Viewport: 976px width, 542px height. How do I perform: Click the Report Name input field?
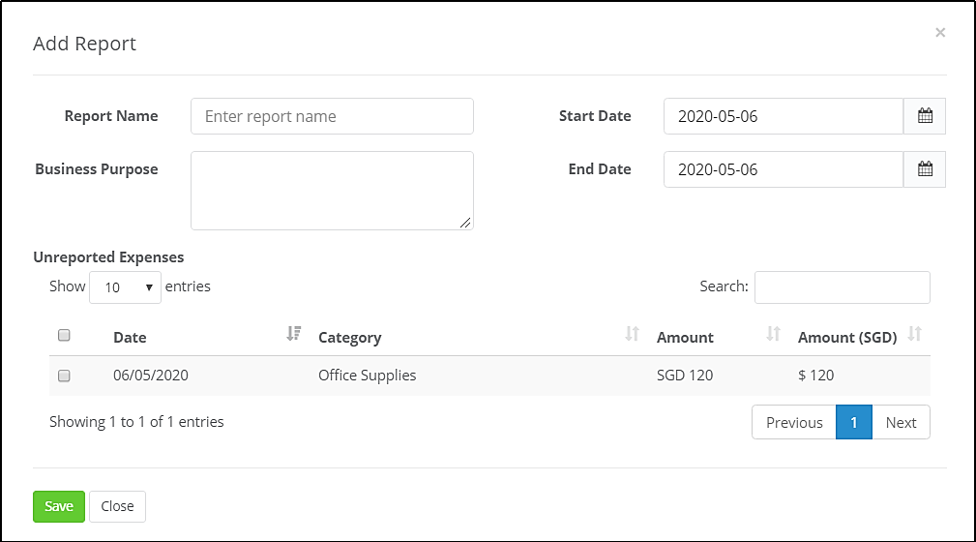point(332,116)
